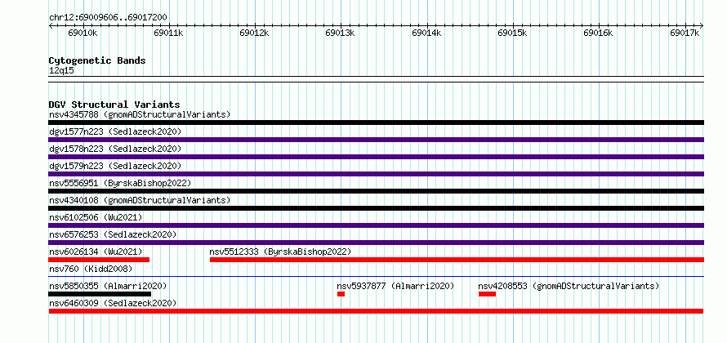Image resolution: width=727 pixels, height=343 pixels.
Task: Open the dgv1577n223 Sedlazeck2020 label
Action: click(x=115, y=131)
